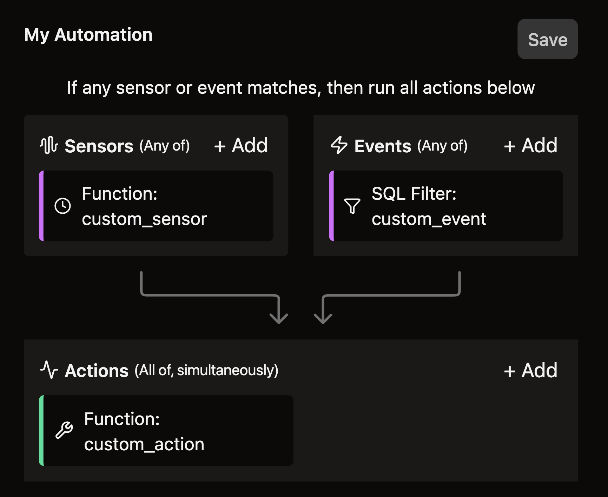Click the Actions activity pulse icon

[49, 370]
